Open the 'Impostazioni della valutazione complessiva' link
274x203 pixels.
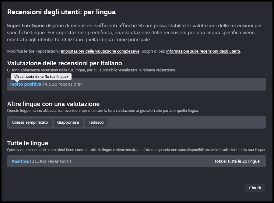pyautogui.click(x=100, y=51)
